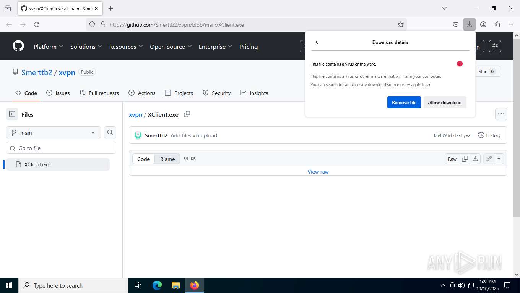Click the browser address bar URL
The height and width of the screenshot is (293, 520).
pos(177,25)
